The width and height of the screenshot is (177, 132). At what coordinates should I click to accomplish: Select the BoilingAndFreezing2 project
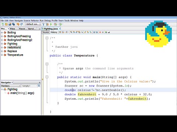[x=20, y=40]
